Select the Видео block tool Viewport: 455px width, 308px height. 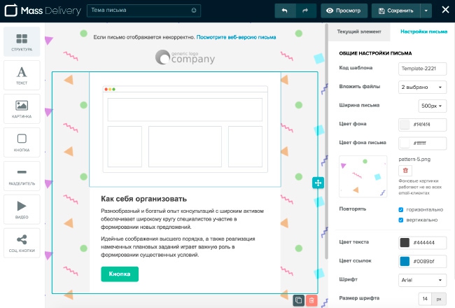22,209
